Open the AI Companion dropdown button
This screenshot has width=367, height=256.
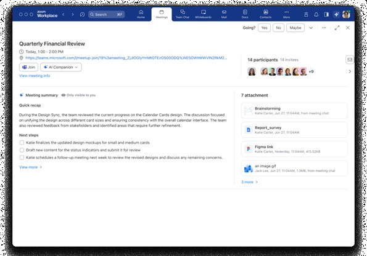tap(61, 67)
